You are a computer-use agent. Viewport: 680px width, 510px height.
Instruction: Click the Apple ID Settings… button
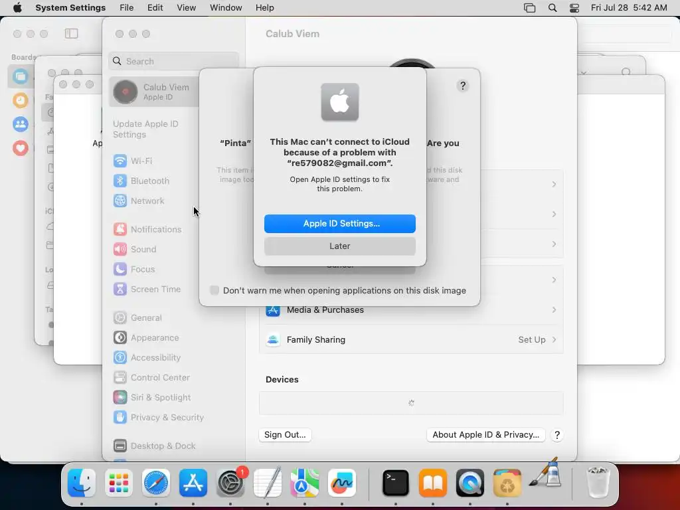tap(340, 224)
